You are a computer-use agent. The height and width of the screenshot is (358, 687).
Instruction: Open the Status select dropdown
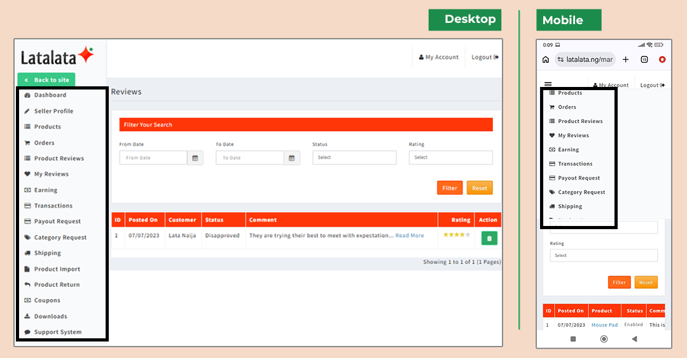click(x=354, y=157)
